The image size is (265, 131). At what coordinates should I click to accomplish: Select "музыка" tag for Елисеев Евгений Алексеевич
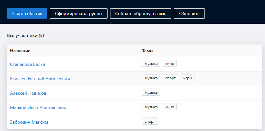click(x=151, y=78)
